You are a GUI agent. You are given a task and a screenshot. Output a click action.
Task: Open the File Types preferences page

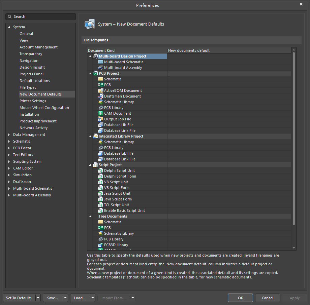(28, 87)
